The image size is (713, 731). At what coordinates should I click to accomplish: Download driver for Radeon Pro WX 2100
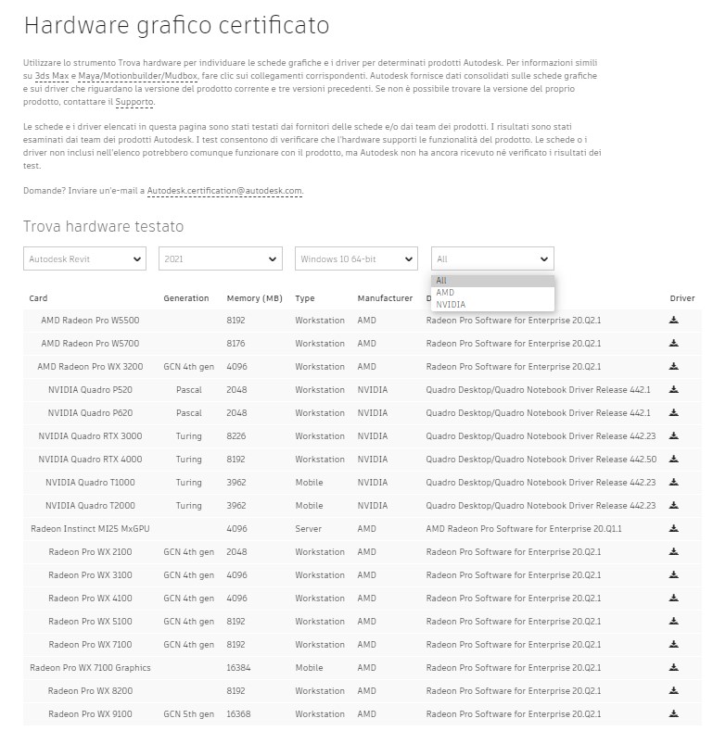tap(673, 551)
